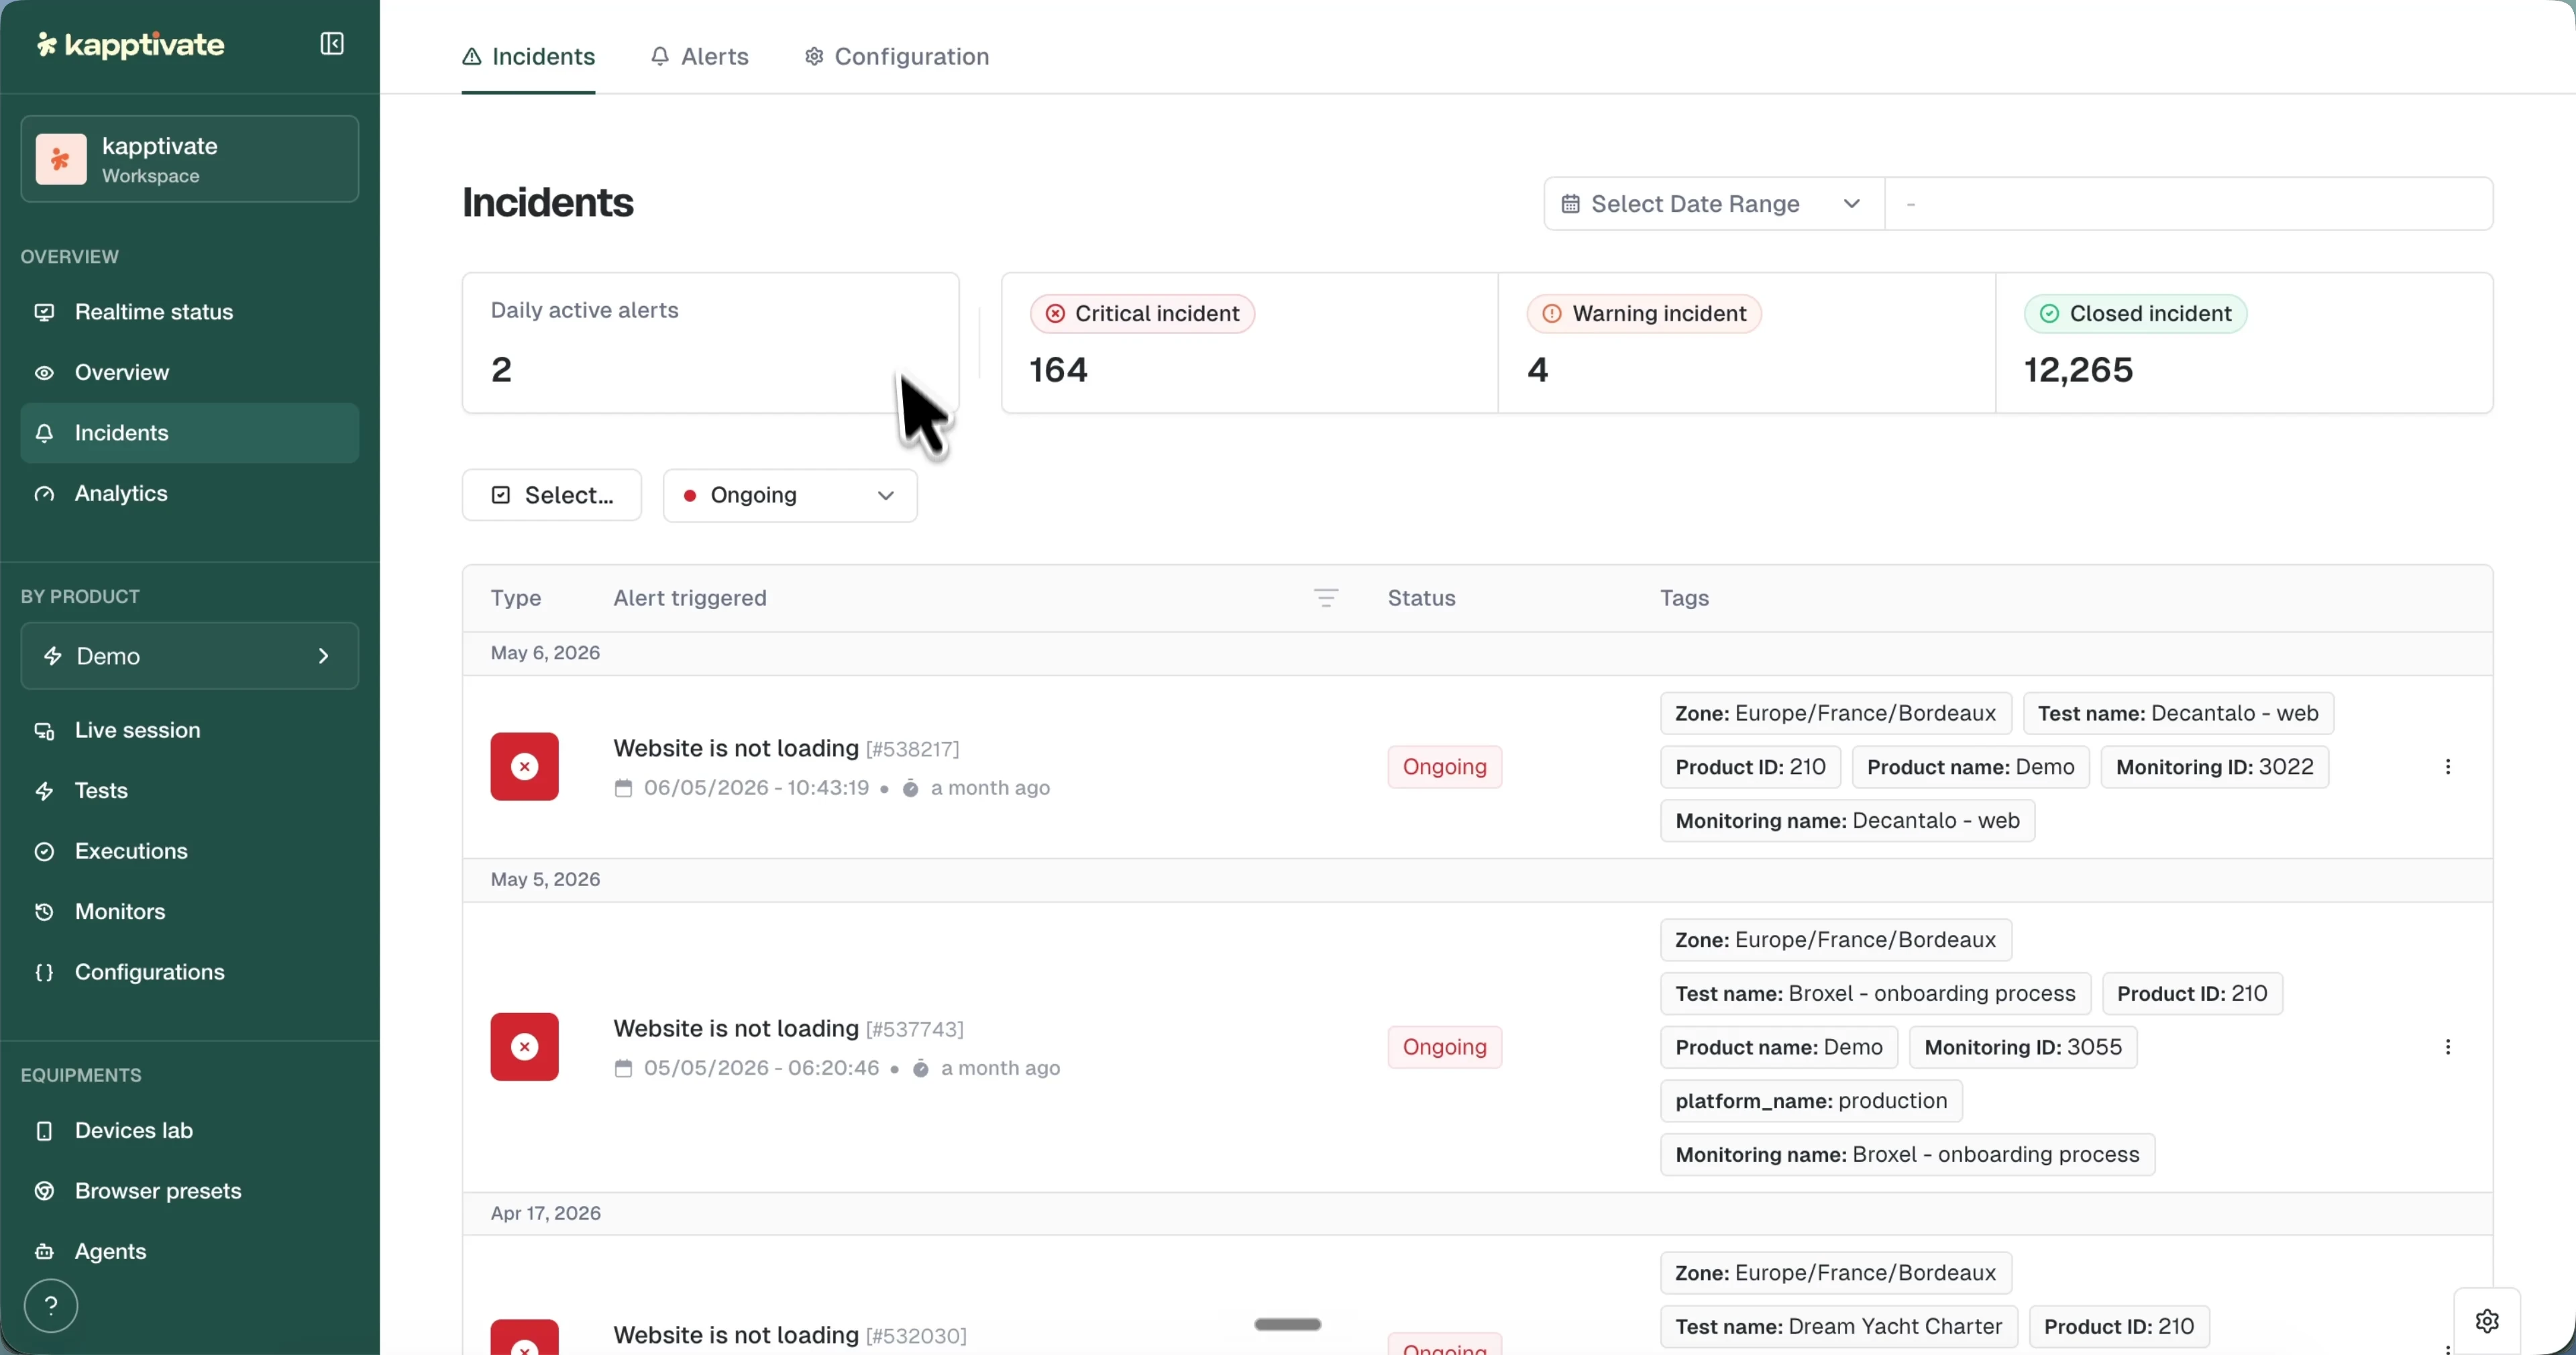Click tag Monitoring ID: 3022
The image size is (2576, 1355).
point(2214,767)
